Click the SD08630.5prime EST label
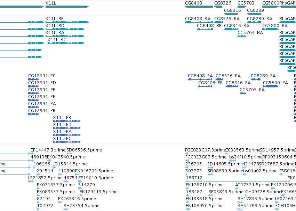The image size is (296, 211). pos(225,171)
